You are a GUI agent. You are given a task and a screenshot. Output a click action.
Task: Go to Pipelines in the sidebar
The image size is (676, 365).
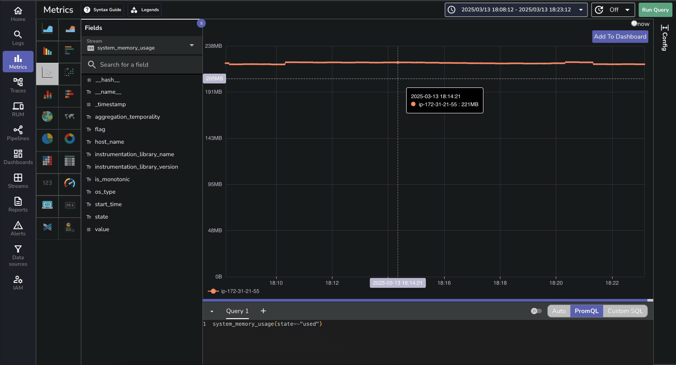click(x=18, y=133)
